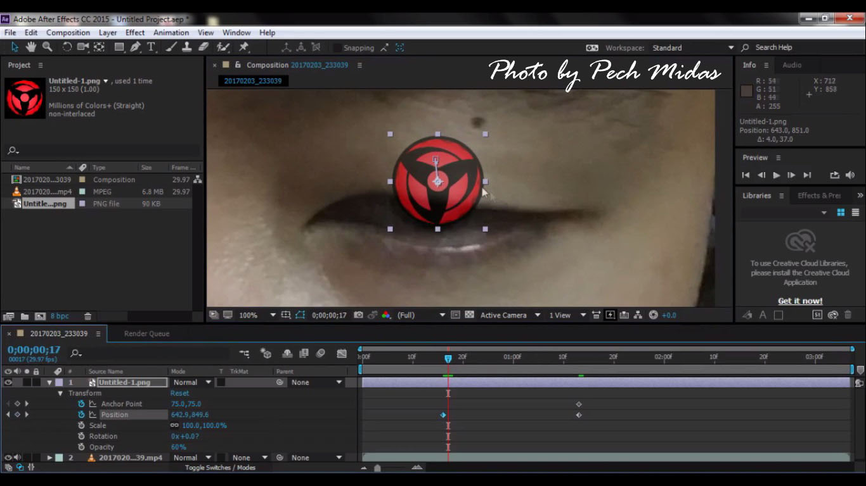Enable the Rotation stopwatch
The image size is (866, 486).
[81, 436]
